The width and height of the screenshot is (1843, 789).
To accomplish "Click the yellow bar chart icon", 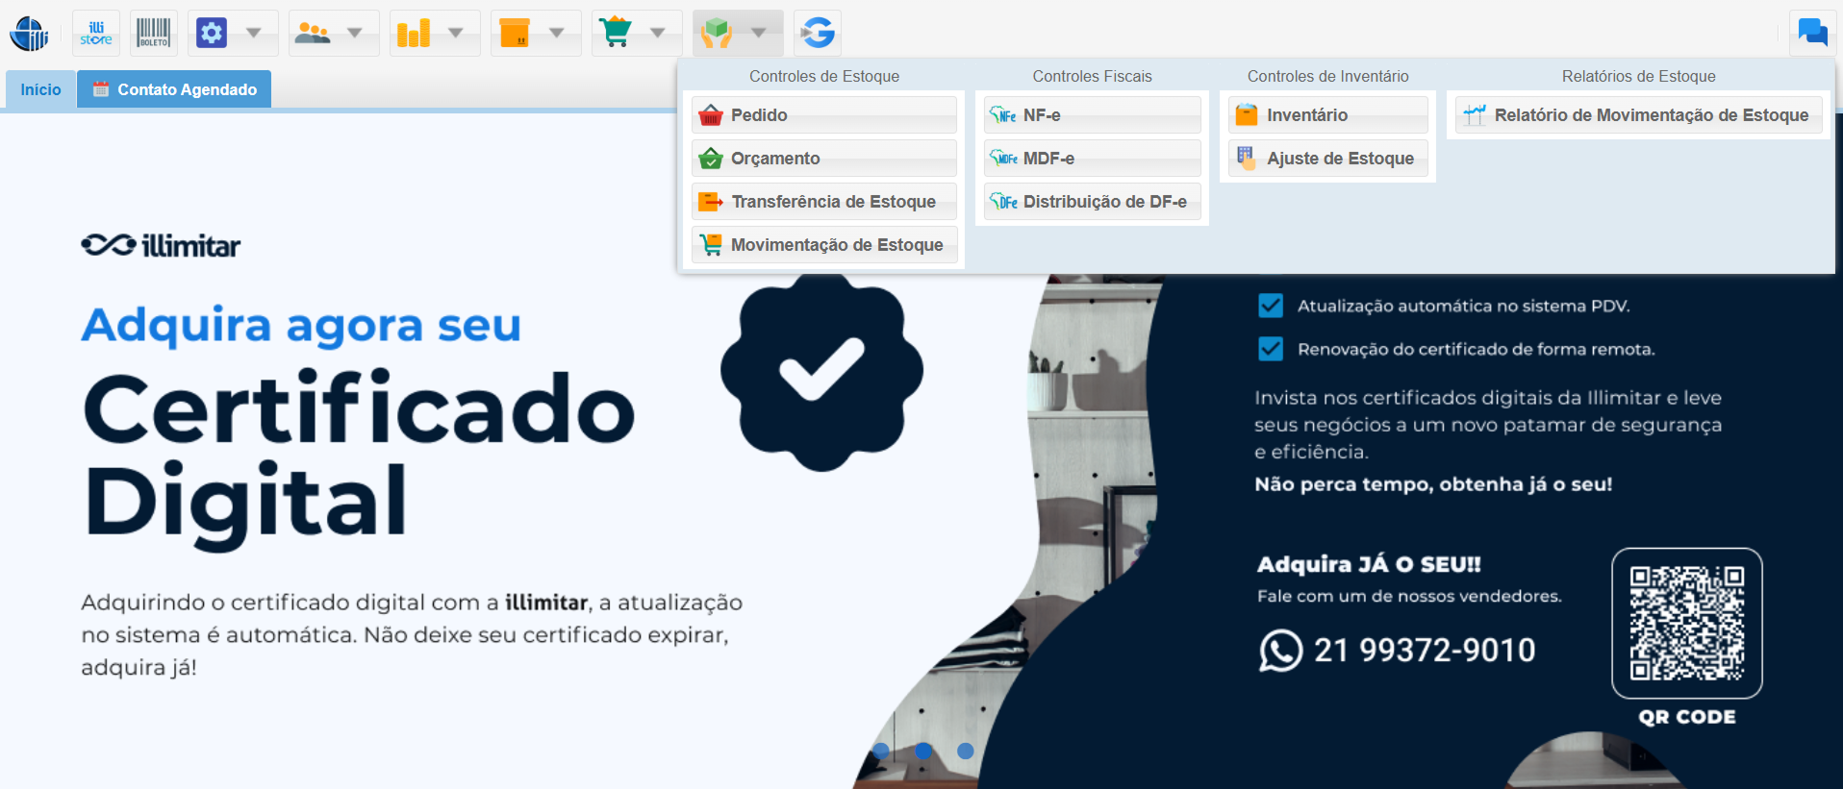I will [414, 34].
